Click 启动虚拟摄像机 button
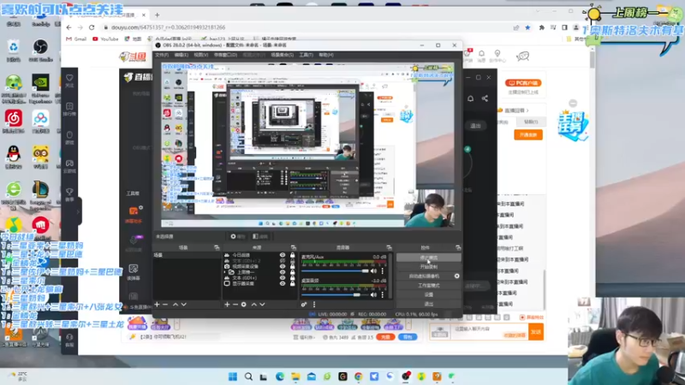Viewport: 685px width, 385px height. [x=425, y=275]
